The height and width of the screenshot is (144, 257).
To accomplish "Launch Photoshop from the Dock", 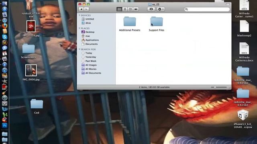I will coord(4,126).
